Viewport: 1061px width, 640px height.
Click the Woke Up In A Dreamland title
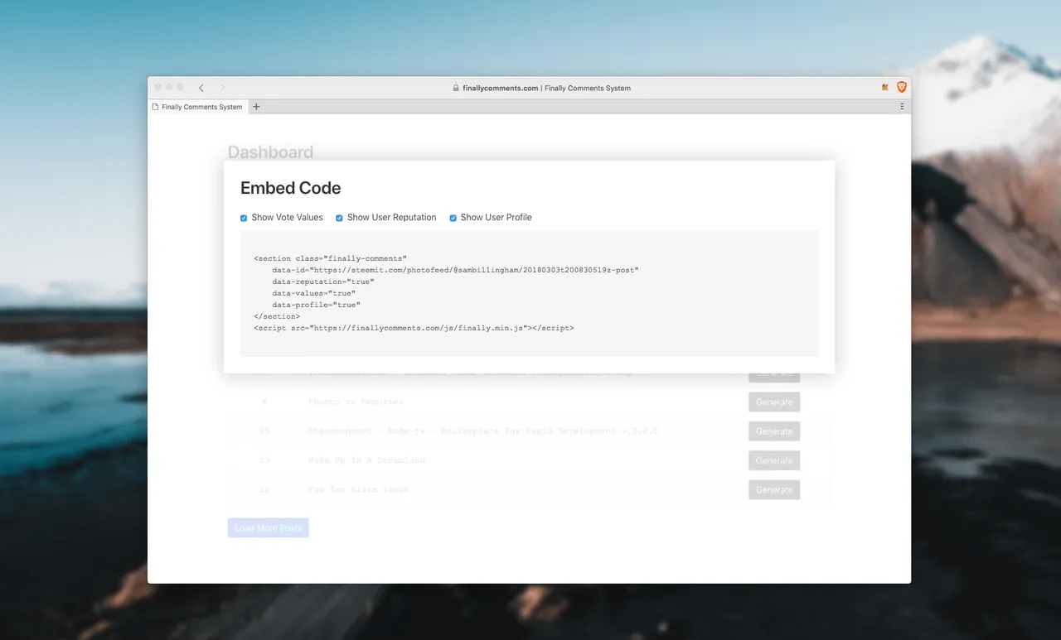coord(366,460)
